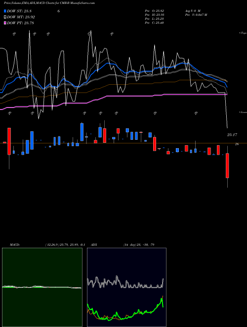Viewport: 247px width, 327px height.
Task: Click the magenta DOW PT legend swatch
Action: point(5,23)
